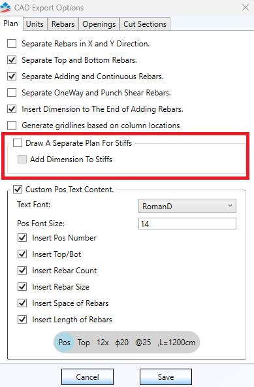The width and height of the screenshot is (254, 387).
Task: Open the Text Font RomanD dropdown
Action: point(187,206)
